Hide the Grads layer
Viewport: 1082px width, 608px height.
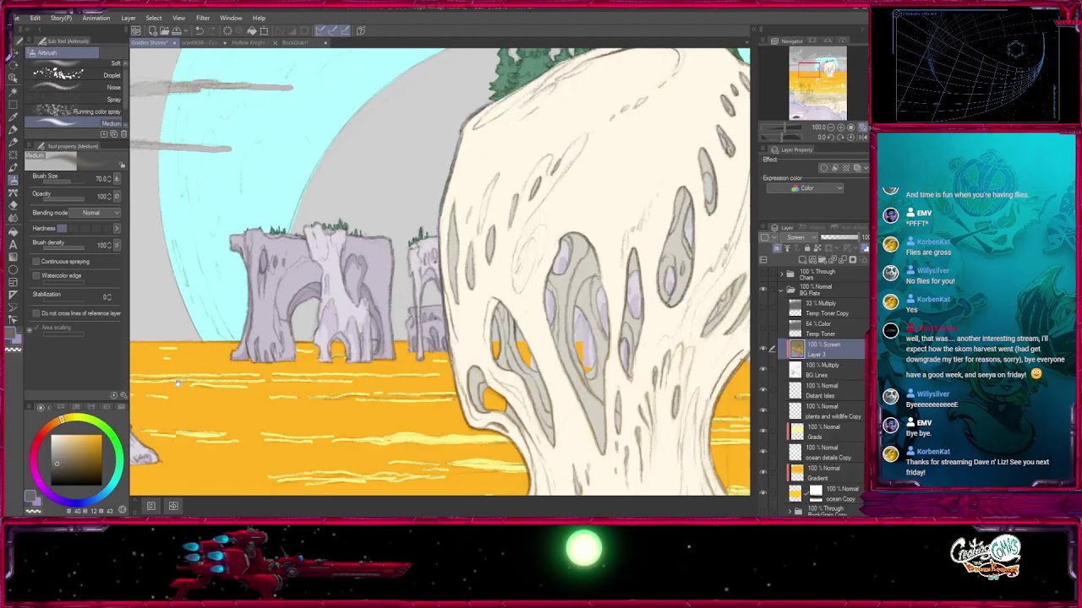(x=763, y=432)
